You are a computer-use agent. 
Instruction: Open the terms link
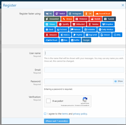coord(65,114)
